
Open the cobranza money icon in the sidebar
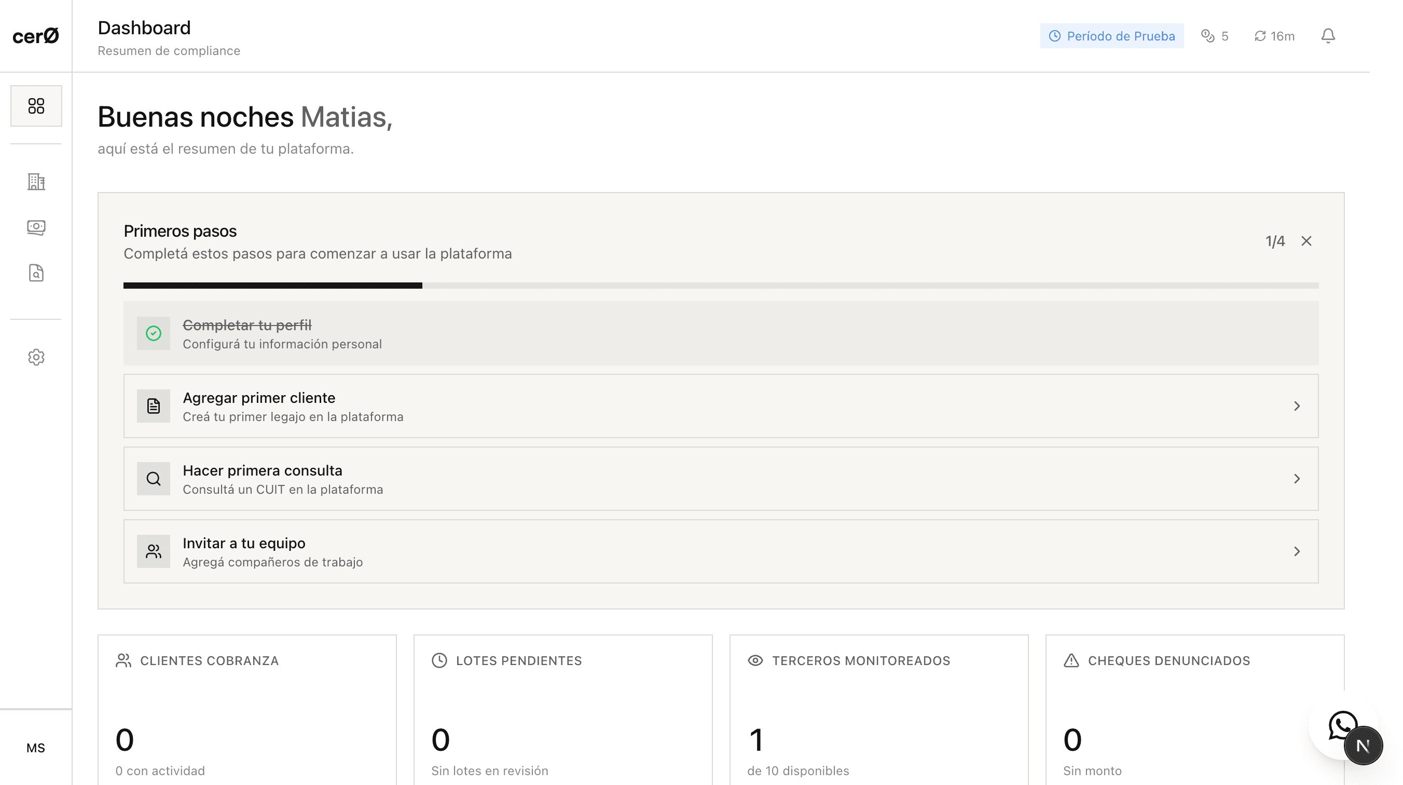(x=36, y=228)
